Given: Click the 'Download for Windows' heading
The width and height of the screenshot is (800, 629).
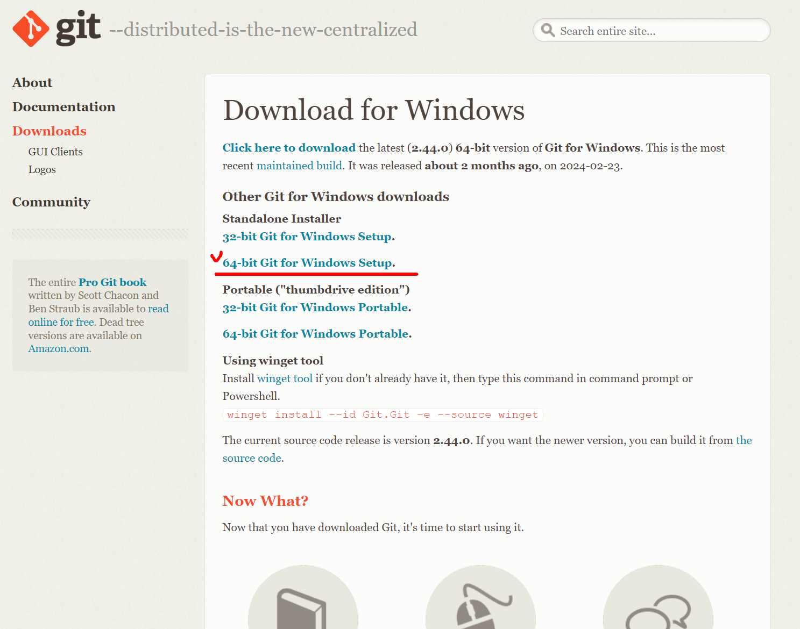Looking at the screenshot, I should pyautogui.click(x=373, y=110).
